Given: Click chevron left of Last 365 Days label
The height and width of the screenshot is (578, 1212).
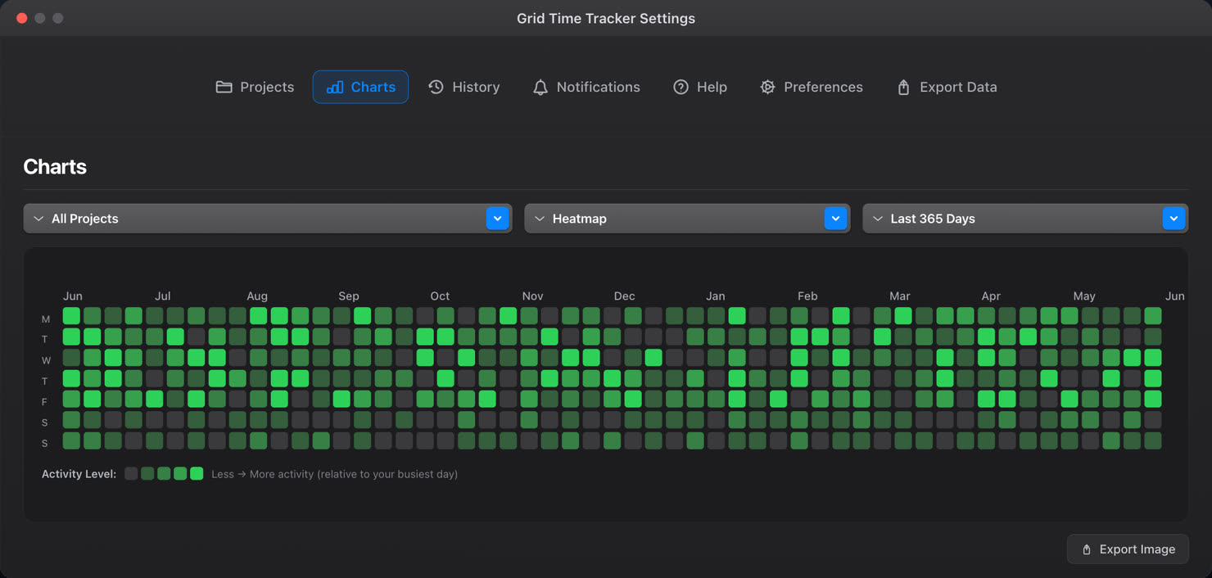Looking at the screenshot, I should (878, 219).
